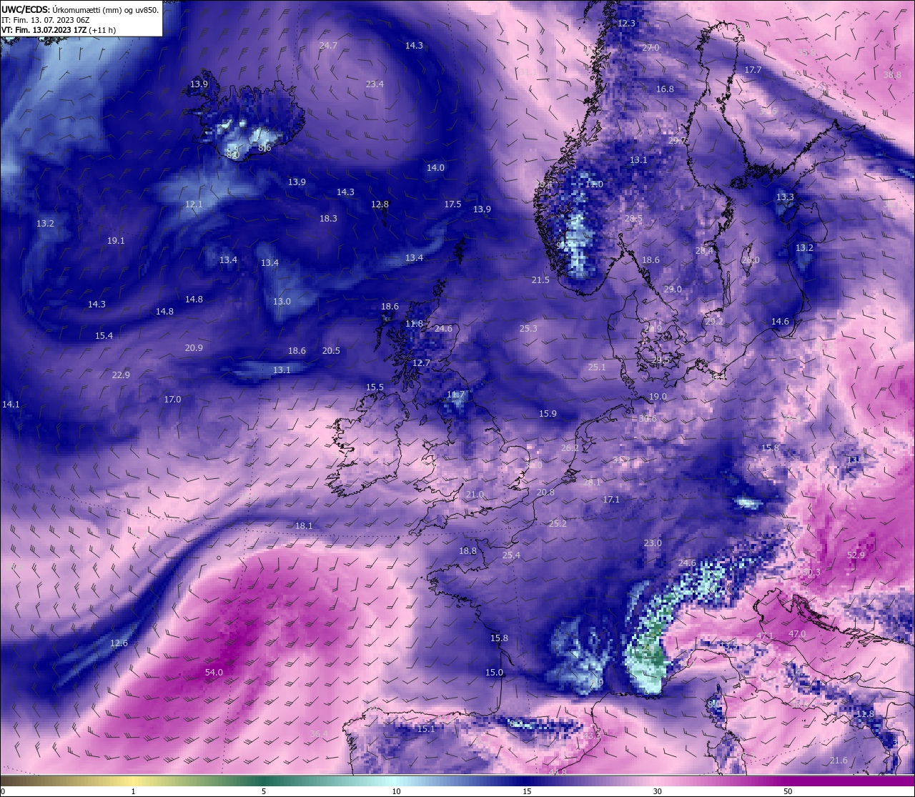
Task: Click the 52.9 value on the east edge
Action: point(856,555)
